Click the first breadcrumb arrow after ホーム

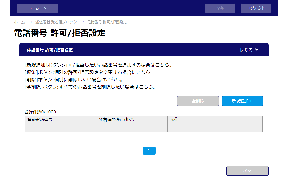point(30,22)
